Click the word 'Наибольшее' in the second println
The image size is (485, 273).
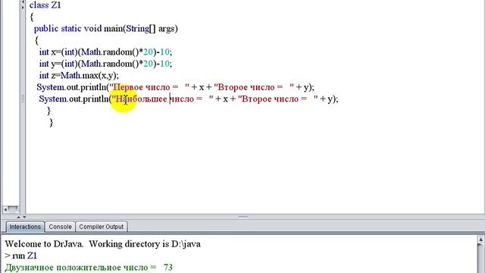pos(141,99)
